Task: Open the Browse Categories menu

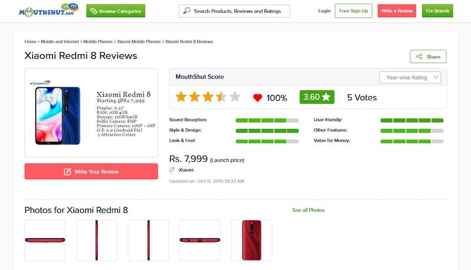Action: tap(115, 11)
